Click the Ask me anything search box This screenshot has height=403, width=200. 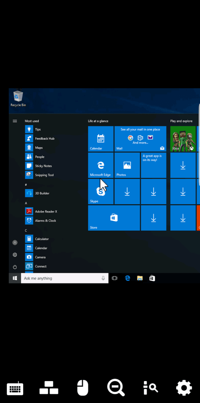tap(61, 278)
